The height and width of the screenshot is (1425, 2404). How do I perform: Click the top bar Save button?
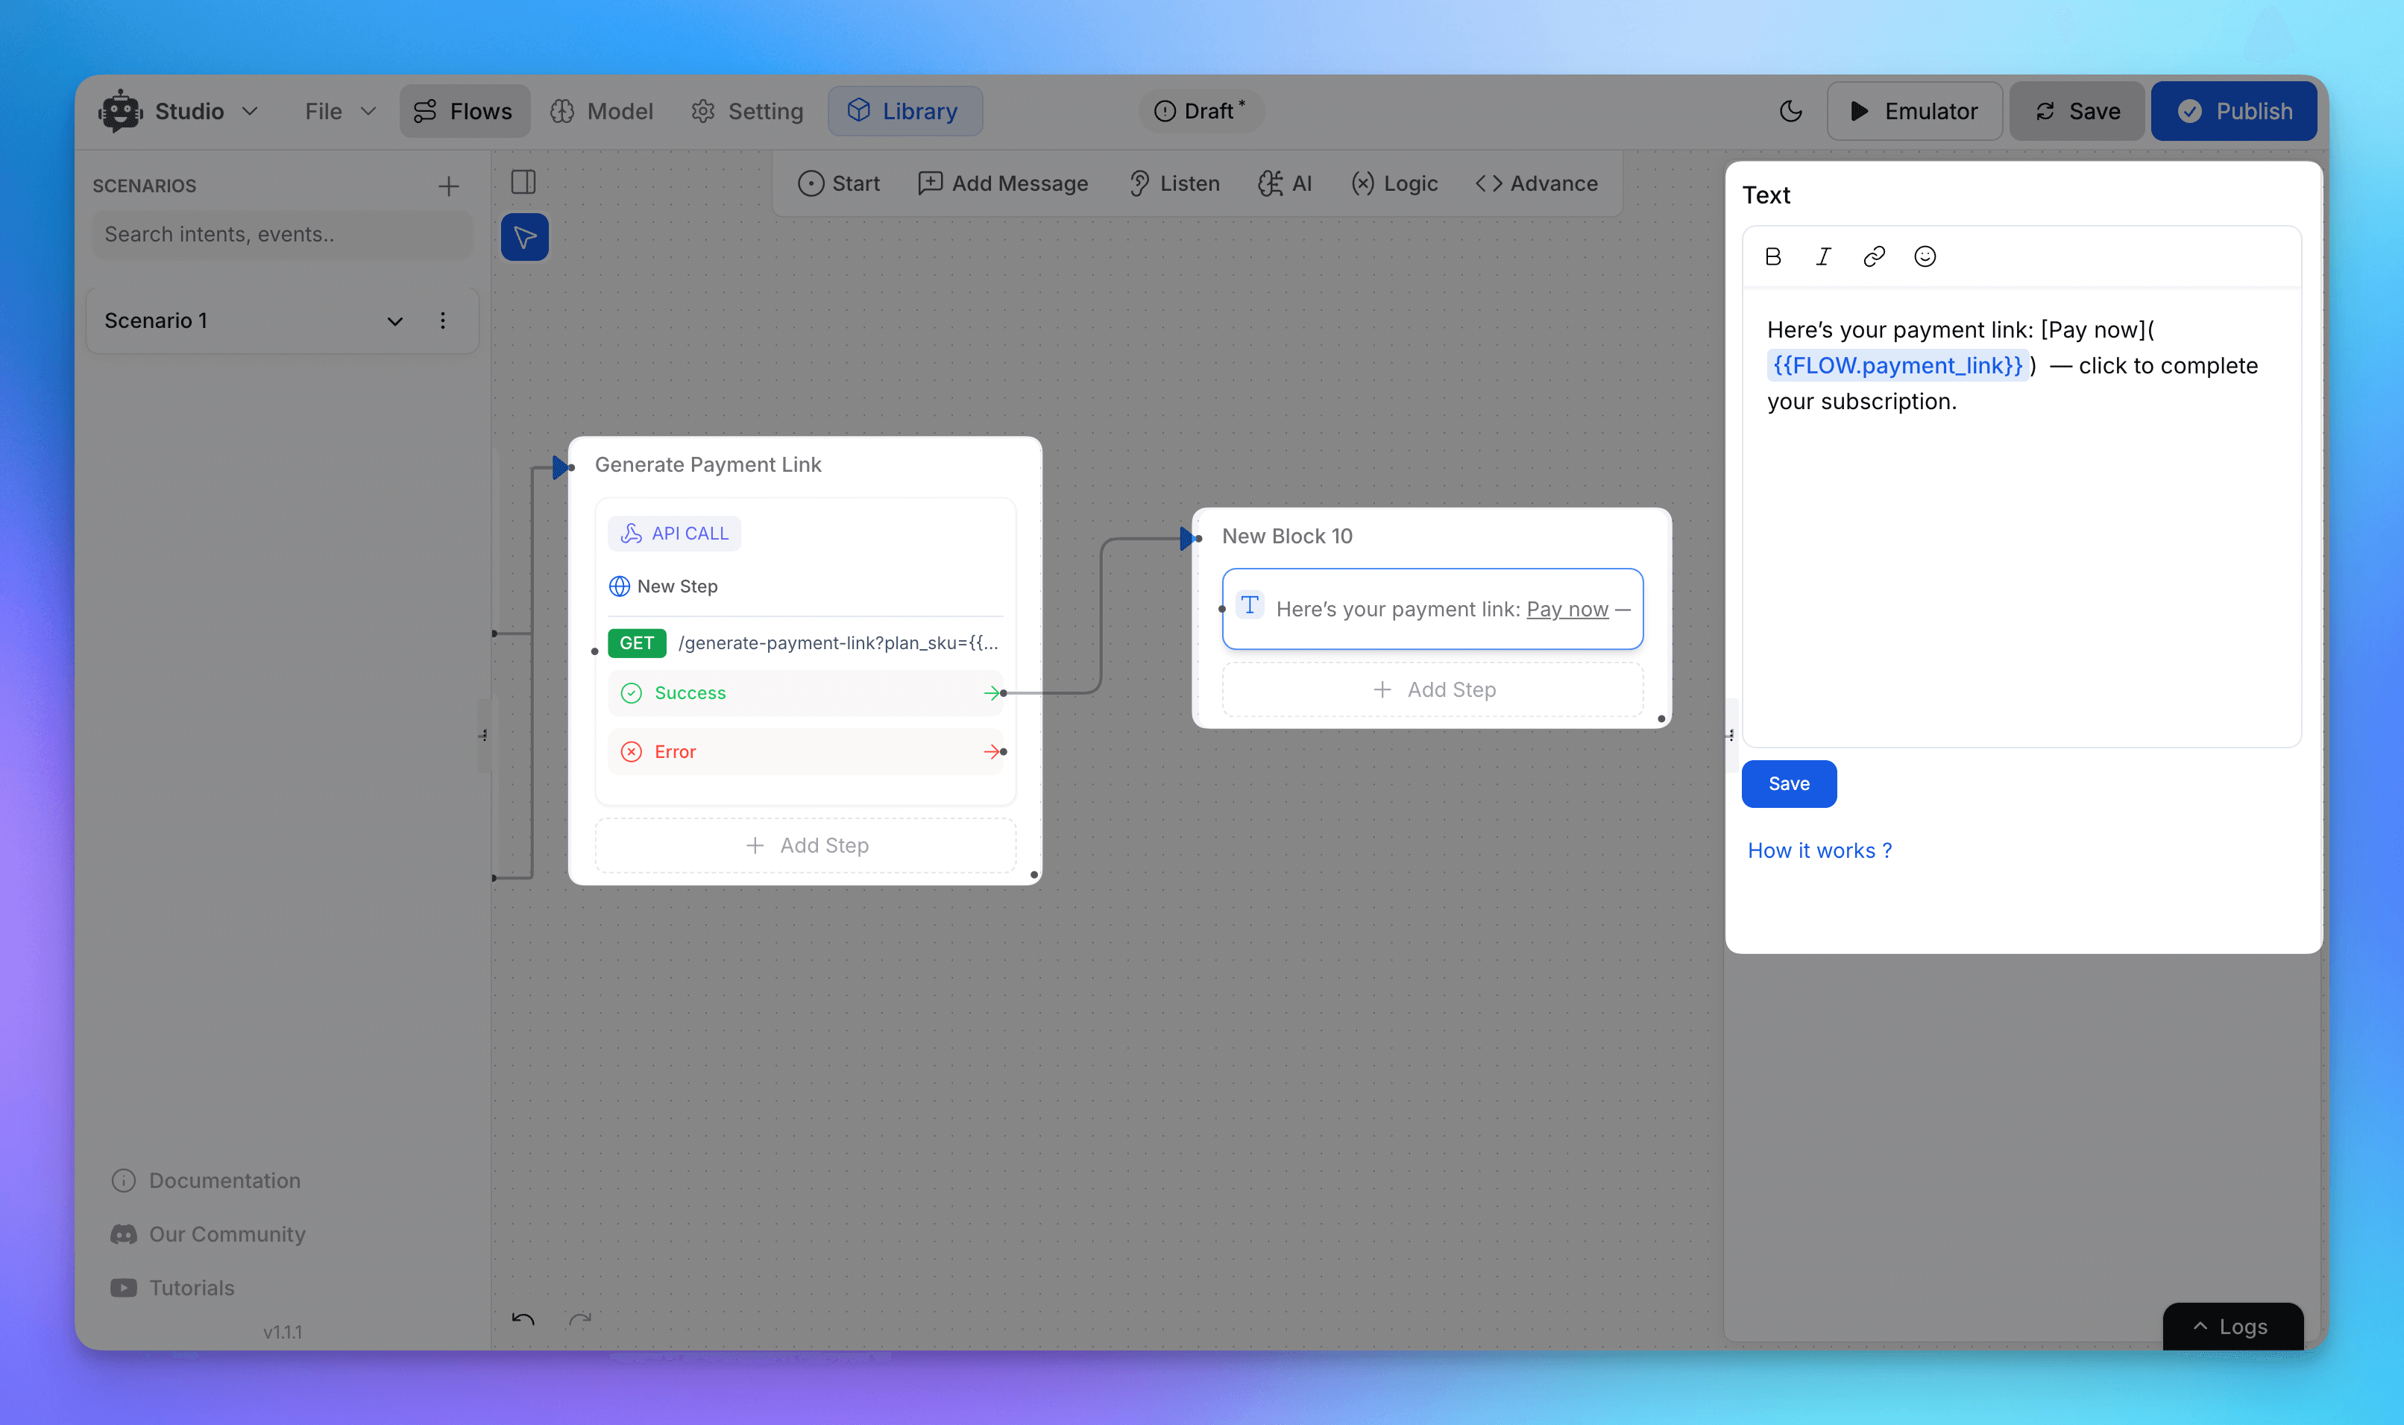(2077, 111)
